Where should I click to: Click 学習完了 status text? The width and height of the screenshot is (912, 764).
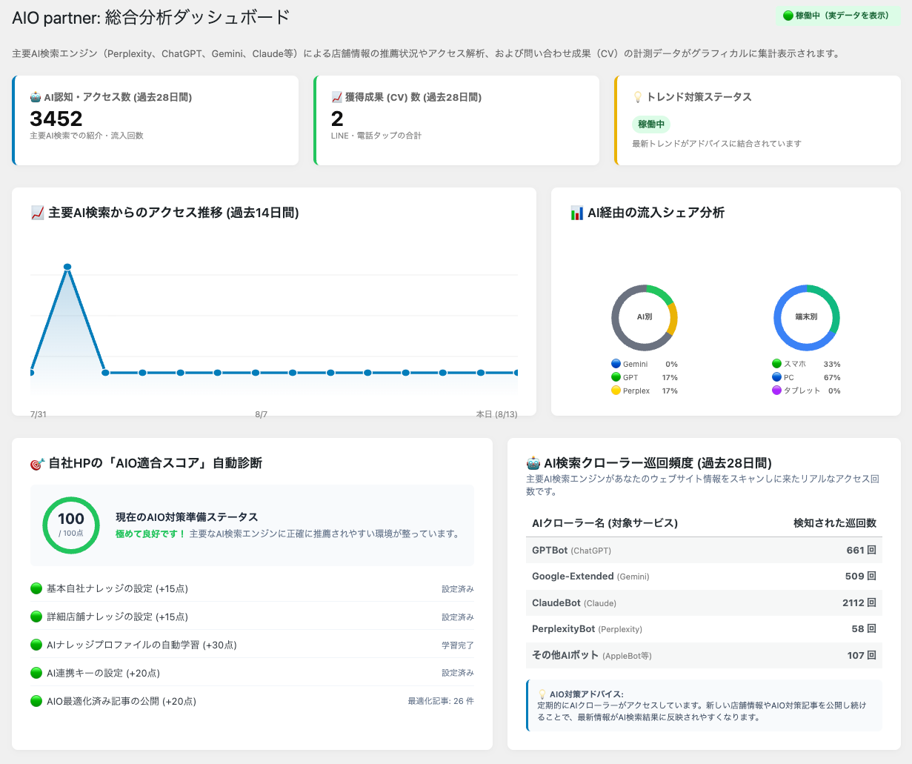click(x=458, y=645)
